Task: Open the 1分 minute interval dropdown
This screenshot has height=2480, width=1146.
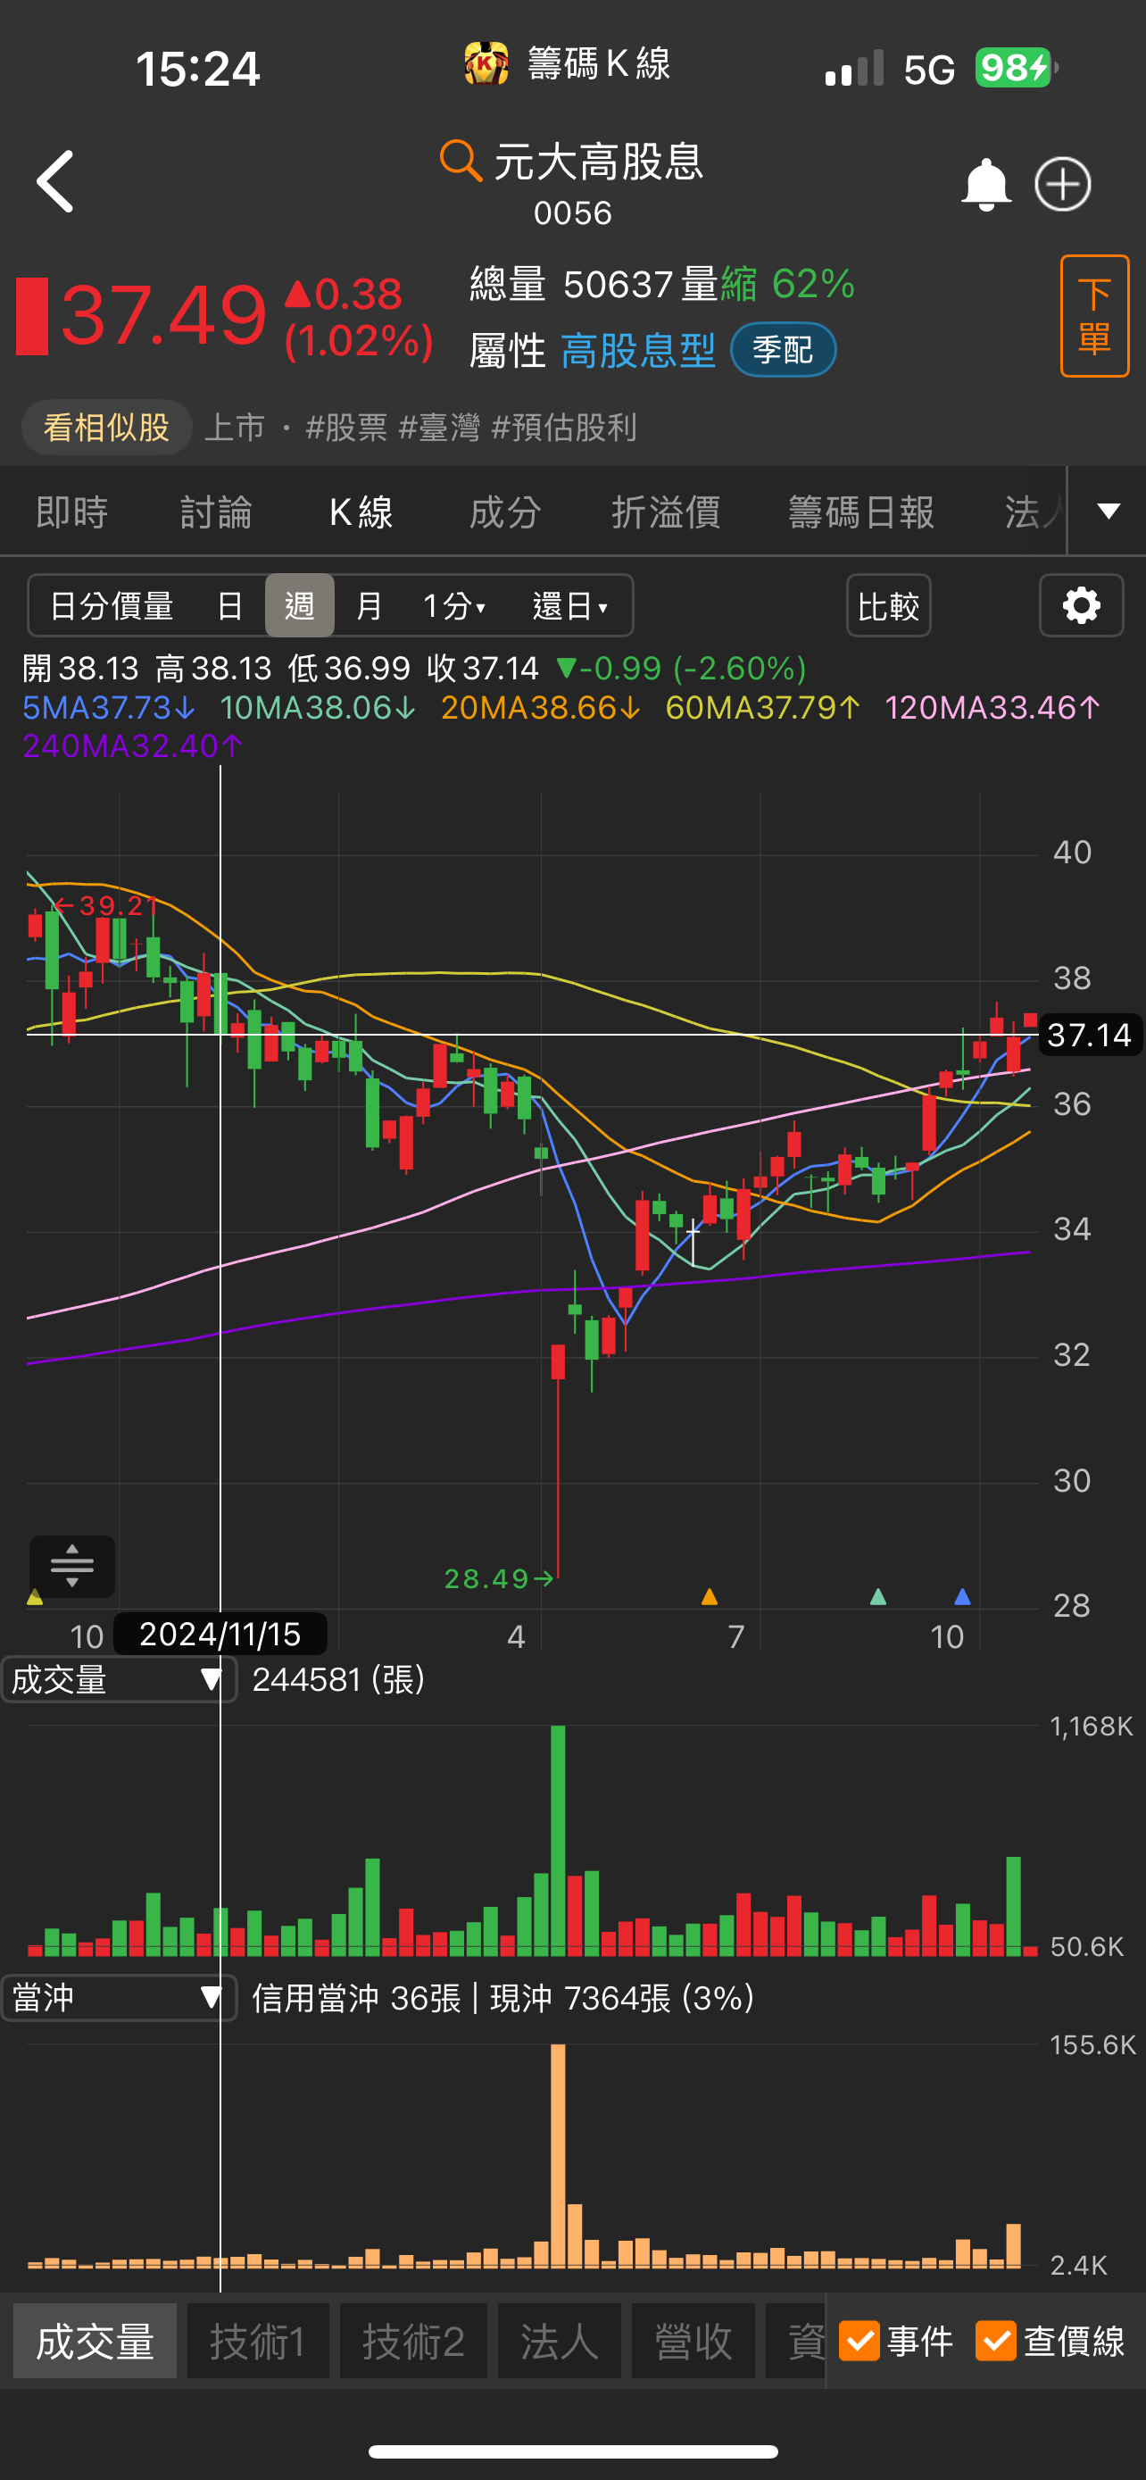Action: (454, 605)
